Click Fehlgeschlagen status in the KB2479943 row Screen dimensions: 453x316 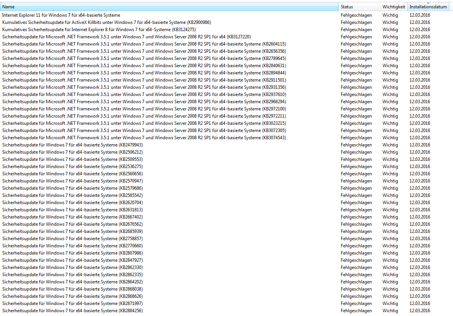click(356, 145)
